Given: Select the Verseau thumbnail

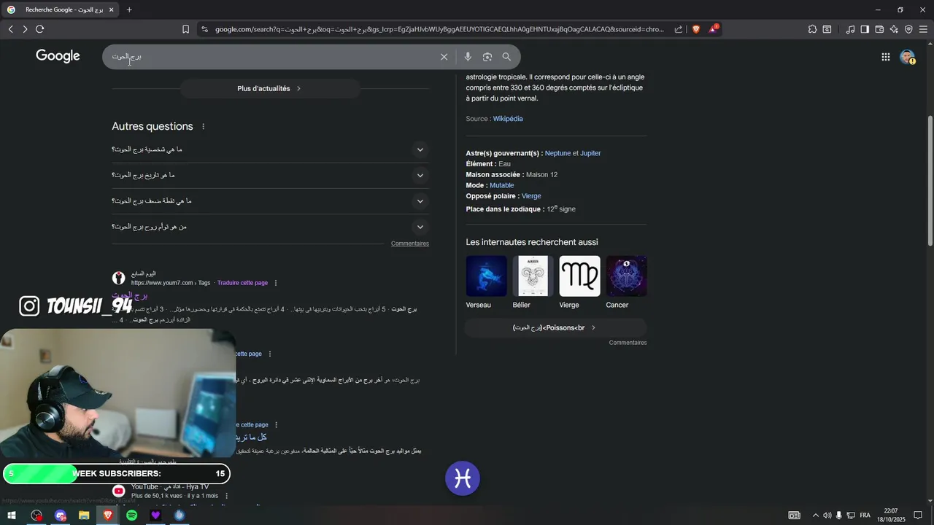Looking at the screenshot, I should click(487, 276).
